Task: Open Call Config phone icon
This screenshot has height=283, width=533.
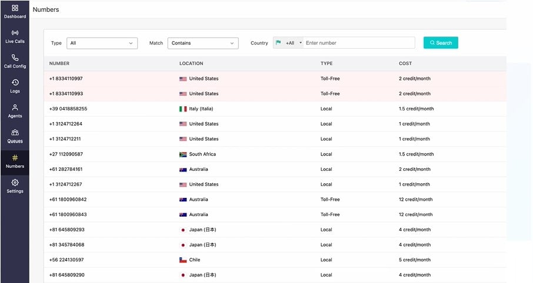Action: [15, 58]
